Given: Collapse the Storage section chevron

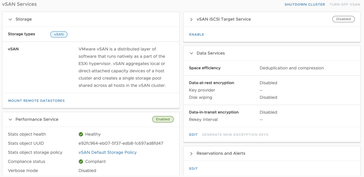Looking at the screenshot, I should tap(10, 20).
